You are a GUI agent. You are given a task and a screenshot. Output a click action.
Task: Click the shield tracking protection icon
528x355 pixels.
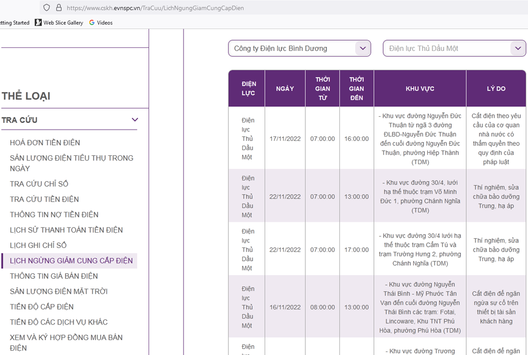click(47, 8)
